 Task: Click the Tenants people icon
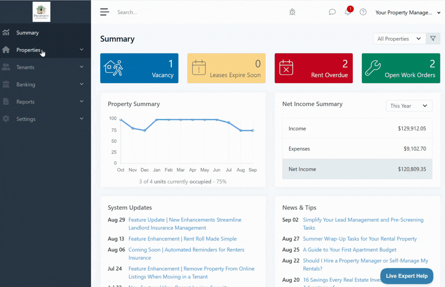coord(6,67)
